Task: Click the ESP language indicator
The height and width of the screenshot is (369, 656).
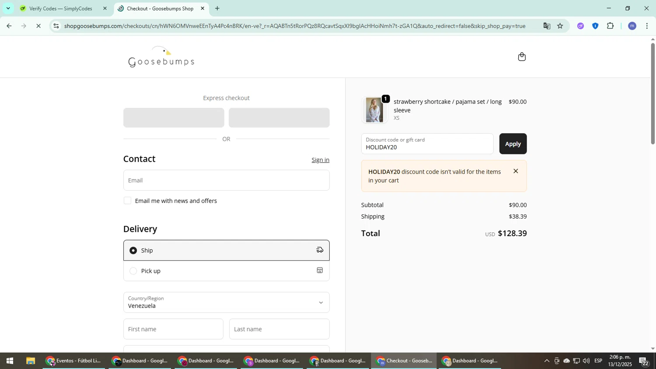Action: click(x=598, y=361)
